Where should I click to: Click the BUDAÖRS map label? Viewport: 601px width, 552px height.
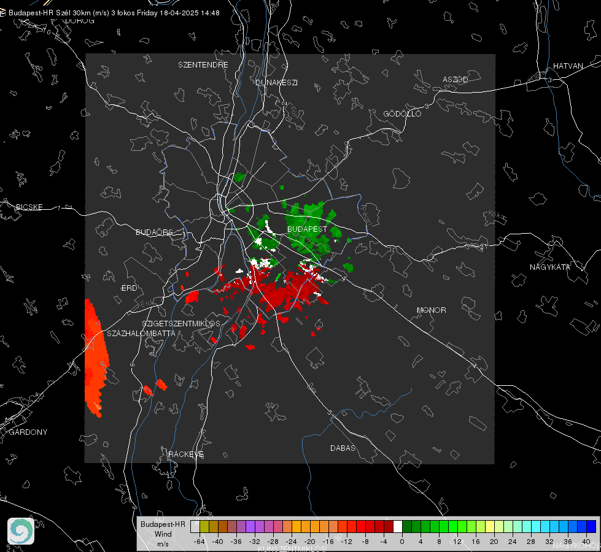coord(155,232)
